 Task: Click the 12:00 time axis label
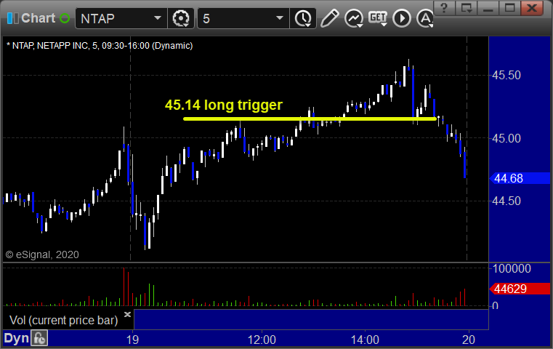[x=262, y=340]
